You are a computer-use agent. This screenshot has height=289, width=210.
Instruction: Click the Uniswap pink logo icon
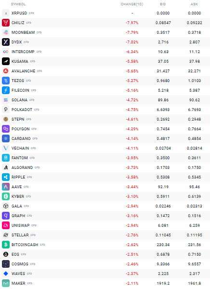pos(6,225)
